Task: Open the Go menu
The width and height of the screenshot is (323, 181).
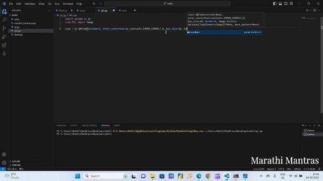Action: point(49,4)
